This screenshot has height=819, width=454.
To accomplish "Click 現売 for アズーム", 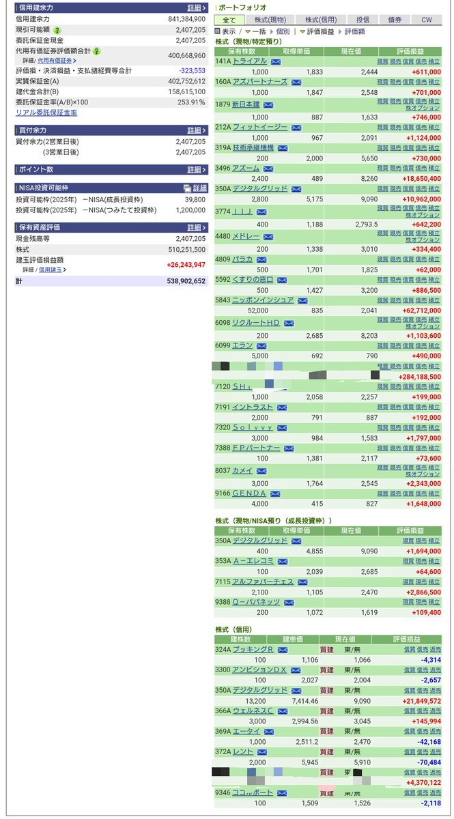I will 395,168.
